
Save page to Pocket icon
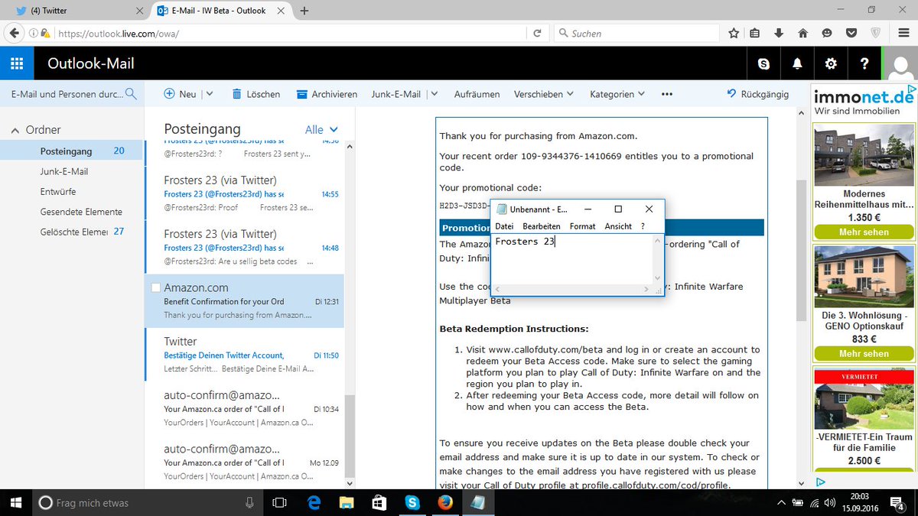[x=851, y=33]
